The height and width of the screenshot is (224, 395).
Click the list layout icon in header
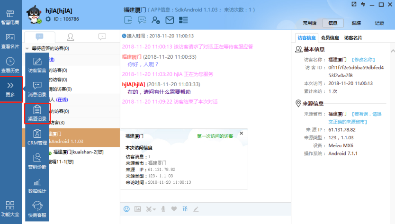[183, 20]
